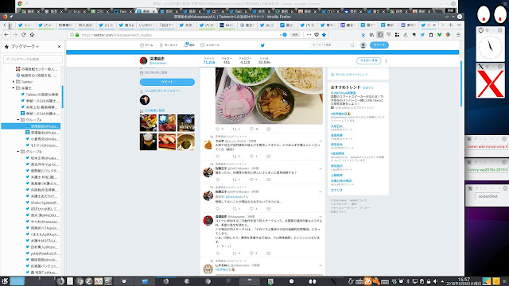
Task: Click the あ input method tray icon
Action: coord(367,281)
